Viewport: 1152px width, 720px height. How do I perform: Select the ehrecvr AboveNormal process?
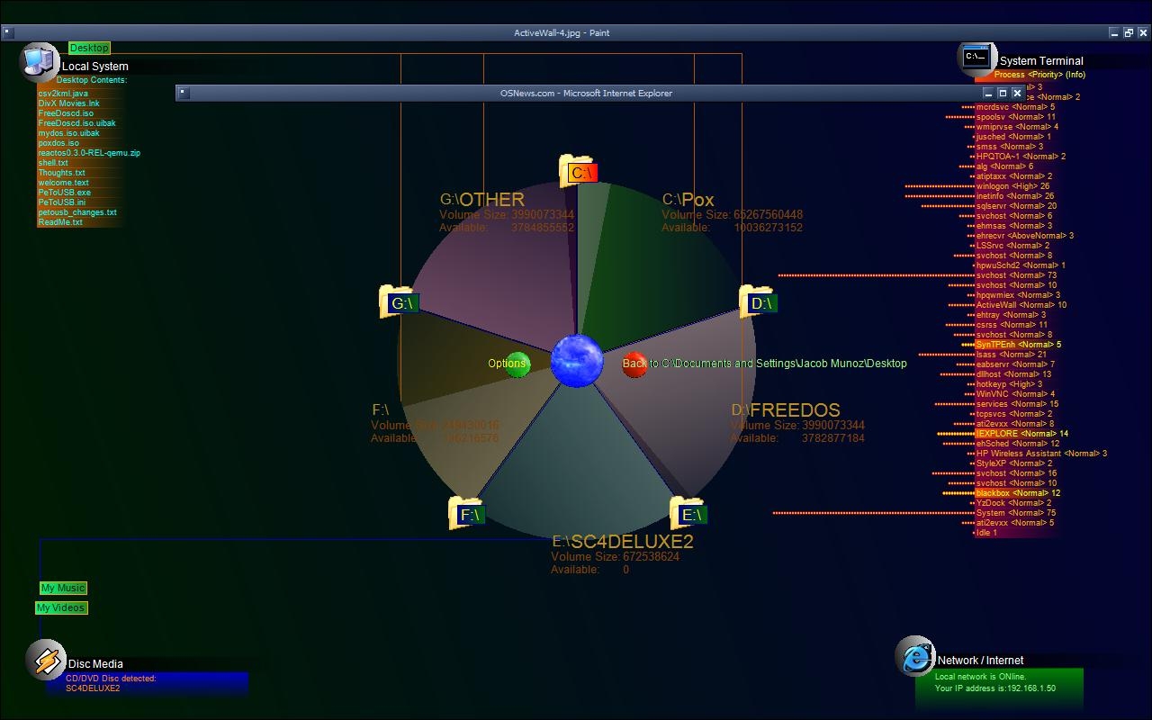(x=1025, y=236)
